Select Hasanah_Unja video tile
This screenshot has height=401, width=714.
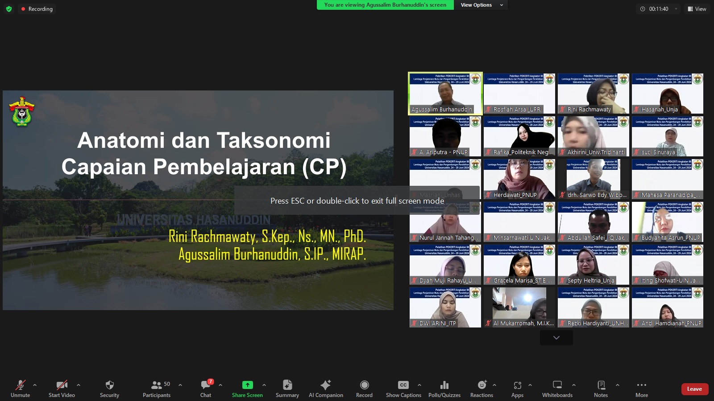[x=668, y=94]
